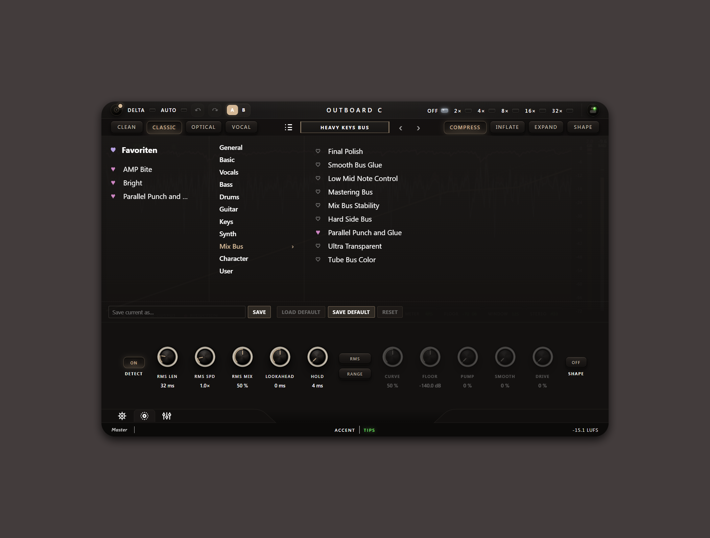Viewport: 710px width, 538px height.
Task: Open the gear settings panel icon
Action: coord(122,416)
